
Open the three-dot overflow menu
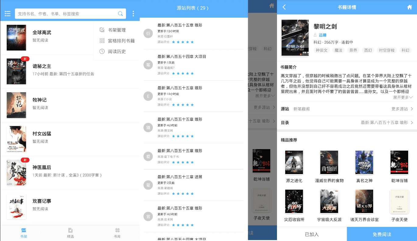tap(133, 14)
